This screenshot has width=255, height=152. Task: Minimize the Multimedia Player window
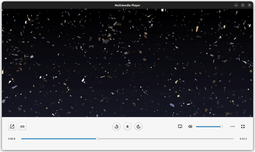pos(236,5)
